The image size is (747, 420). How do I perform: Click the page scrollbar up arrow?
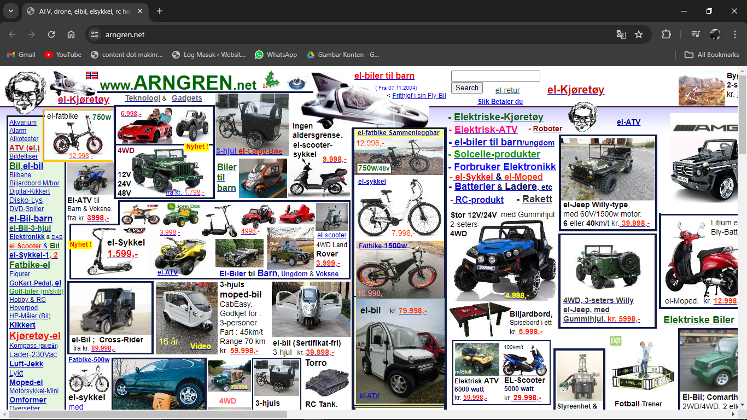click(742, 70)
